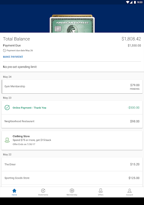Open The Diner transaction

tap(72, 164)
